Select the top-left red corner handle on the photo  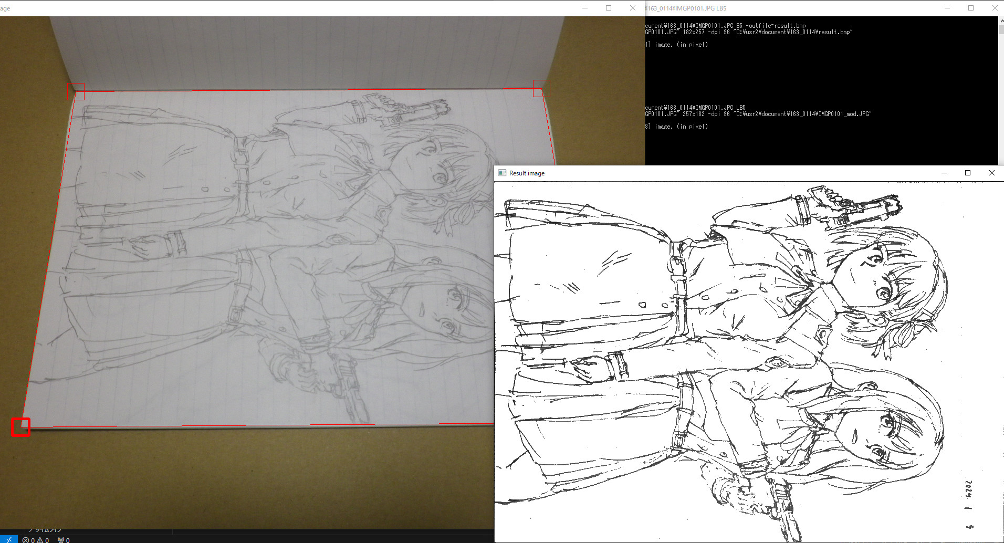pyautogui.click(x=76, y=91)
